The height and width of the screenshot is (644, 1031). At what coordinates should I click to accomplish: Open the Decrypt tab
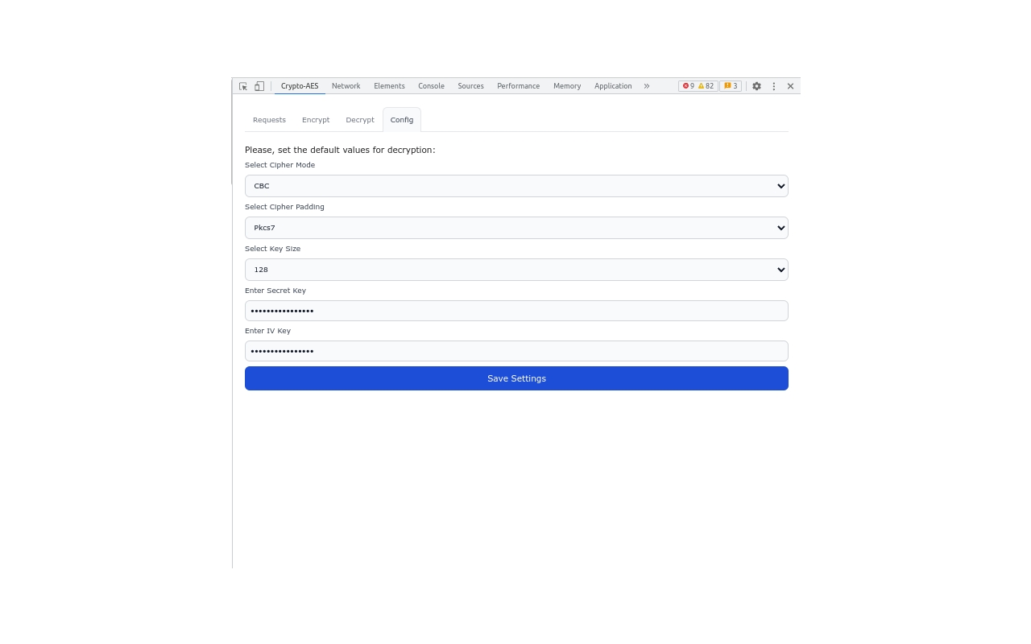coord(360,119)
